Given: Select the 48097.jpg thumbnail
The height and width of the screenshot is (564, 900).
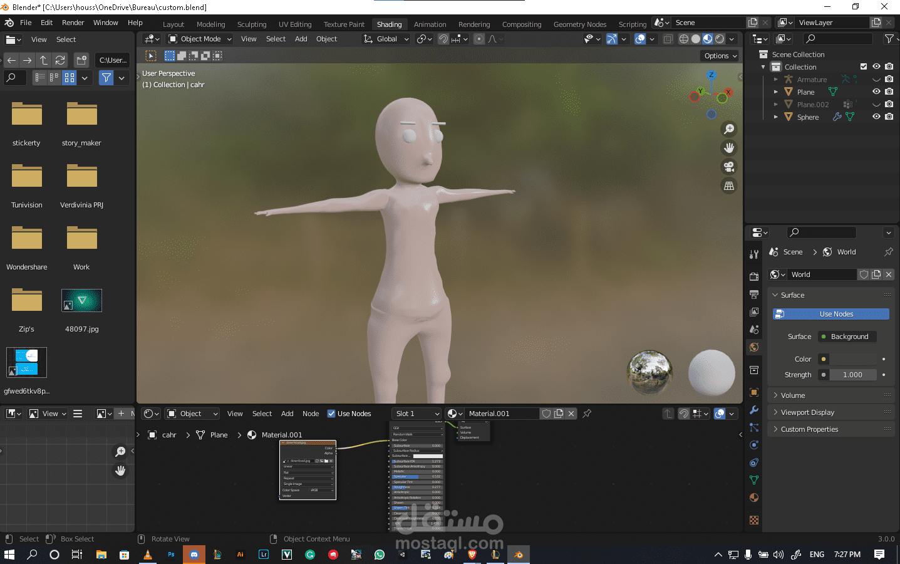Looking at the screenshot, I should coord(81,301).
